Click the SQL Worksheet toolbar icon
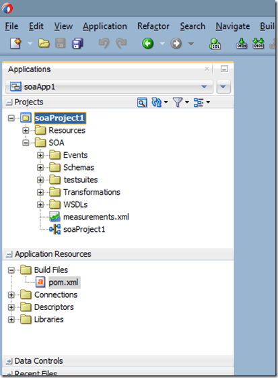The height and width of the screenshot is (378, 278). coord(215,44)
